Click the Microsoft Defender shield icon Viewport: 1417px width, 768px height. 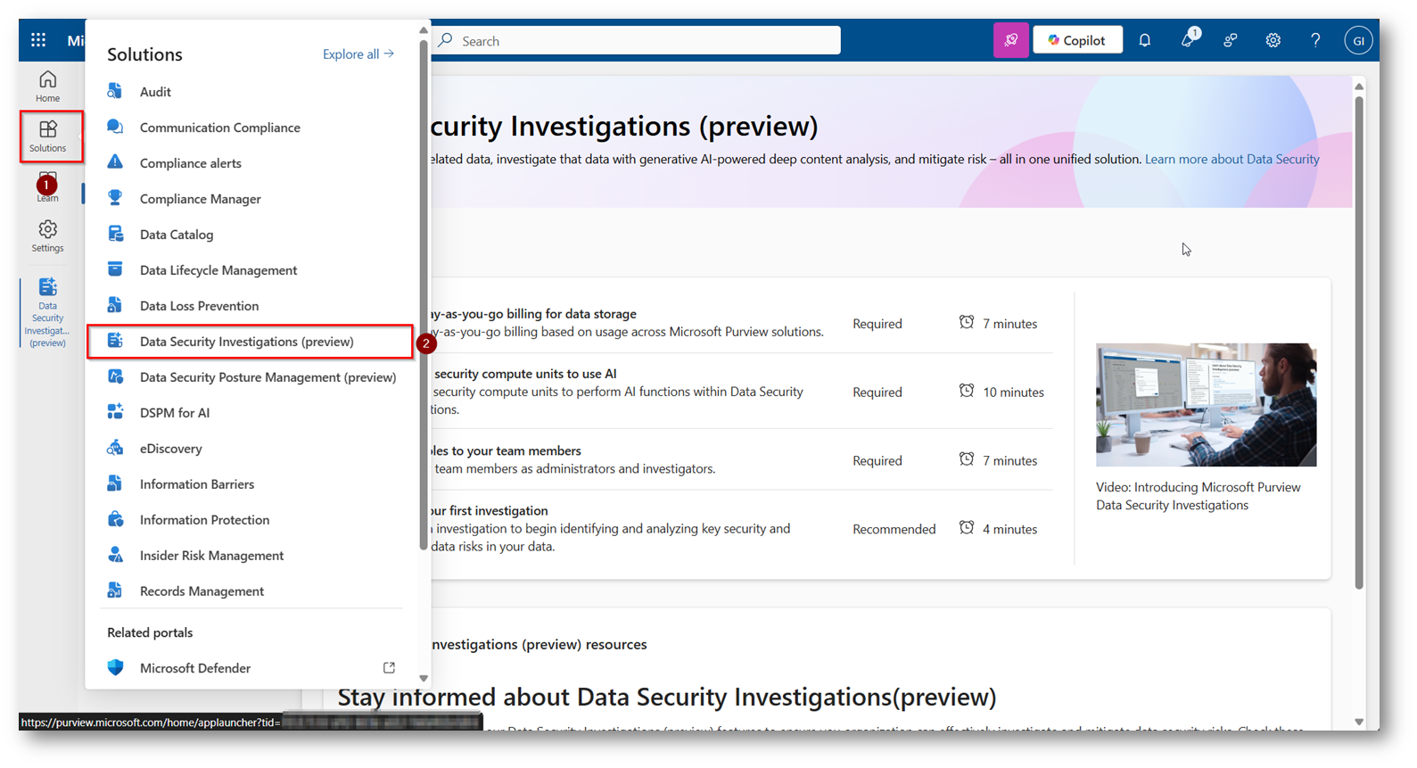pos(115,667)
